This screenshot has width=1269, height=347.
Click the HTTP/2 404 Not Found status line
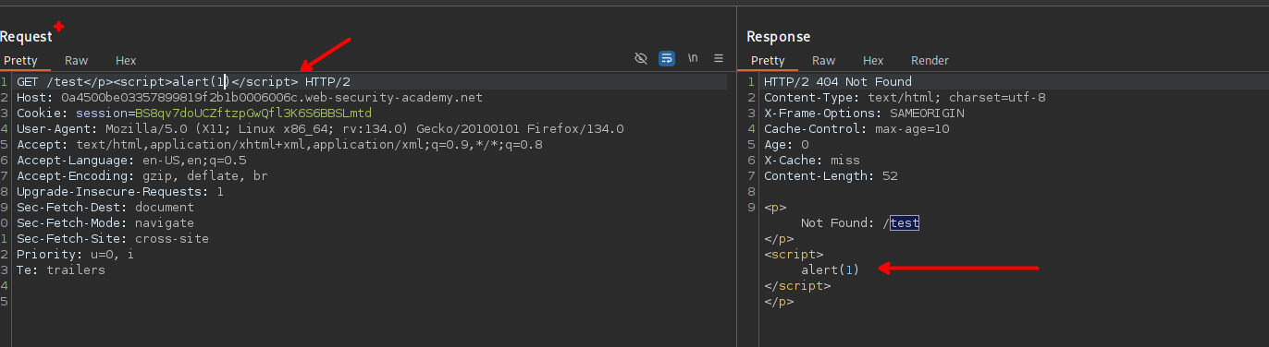tap(838, 82)
